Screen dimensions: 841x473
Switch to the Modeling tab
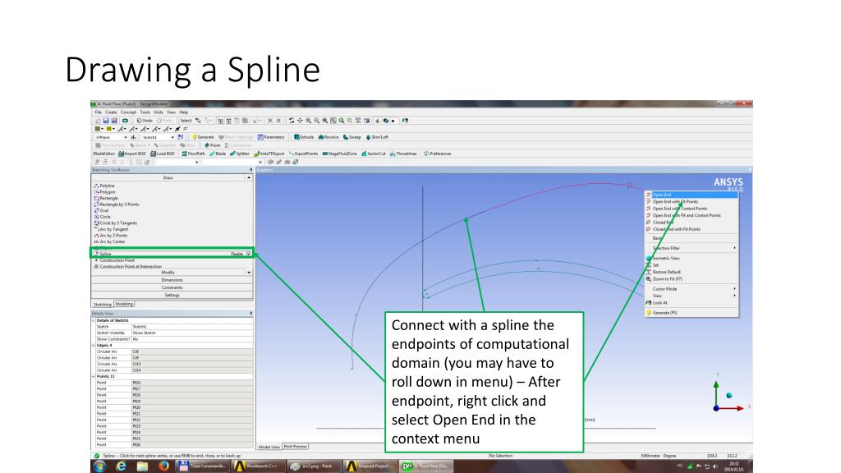coord(124,304)
